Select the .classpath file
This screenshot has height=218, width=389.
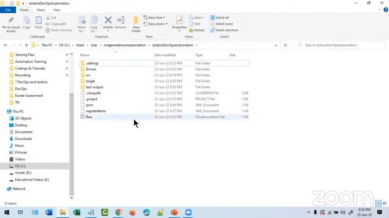[164, 93]
